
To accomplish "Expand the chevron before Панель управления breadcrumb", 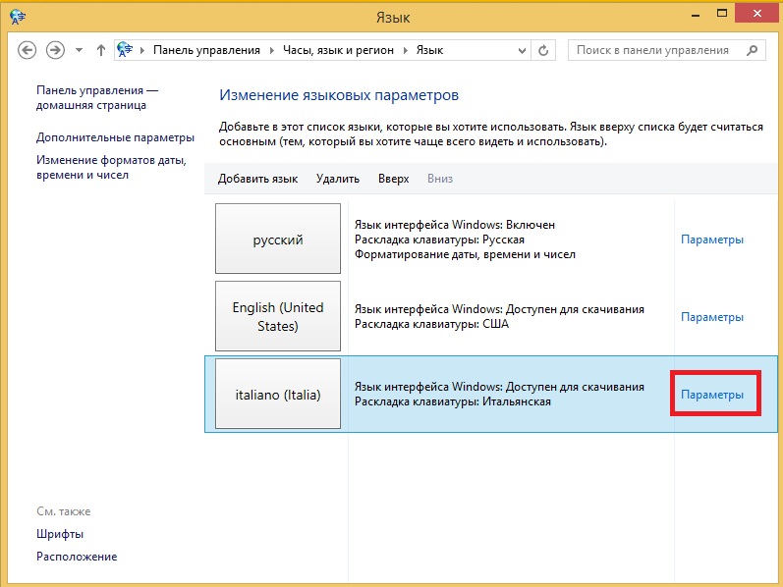I will tap(142, 50).
